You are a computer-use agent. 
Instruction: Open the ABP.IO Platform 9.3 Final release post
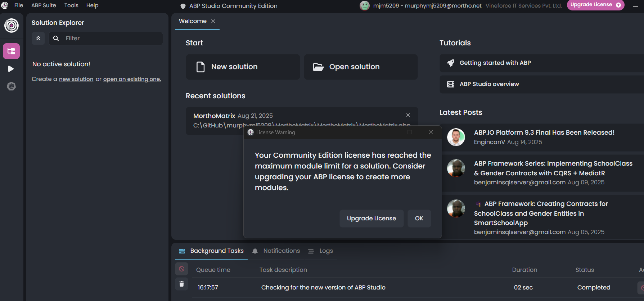(x=544, y=132)
